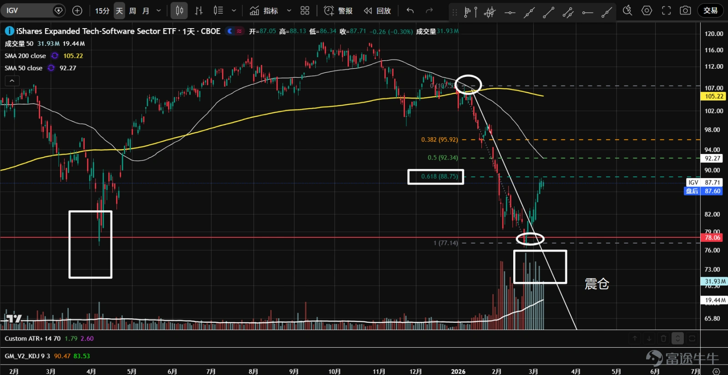Delete ATR pane trash icon
This screenshot has width=728, height=375.
pos(663,338)
